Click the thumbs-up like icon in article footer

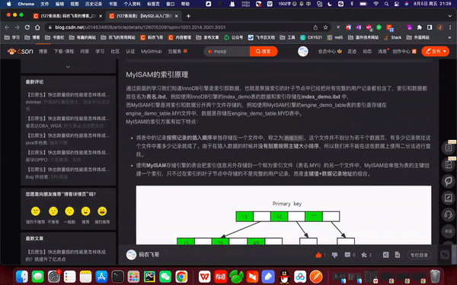(x=318, y=255)
